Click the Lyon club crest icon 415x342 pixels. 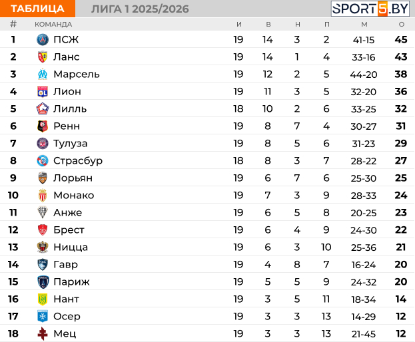(x=43, y=91)
